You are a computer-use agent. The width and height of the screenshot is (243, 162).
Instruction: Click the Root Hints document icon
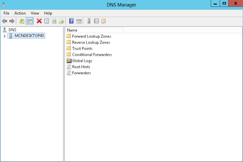(69, 67)
